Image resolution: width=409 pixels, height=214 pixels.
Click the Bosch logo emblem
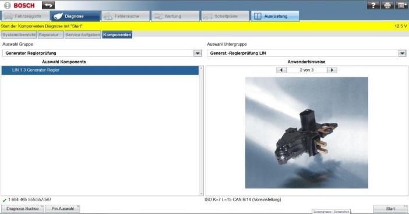pos(8,5)
